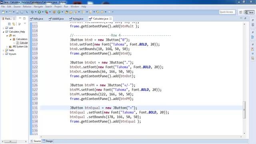This screenshot has height=144, width=256.
Task: Open the Project menu
Action: coord(58,6)
